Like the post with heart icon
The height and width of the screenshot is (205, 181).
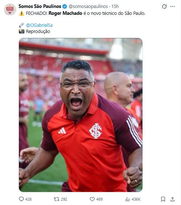coord(92,199)
